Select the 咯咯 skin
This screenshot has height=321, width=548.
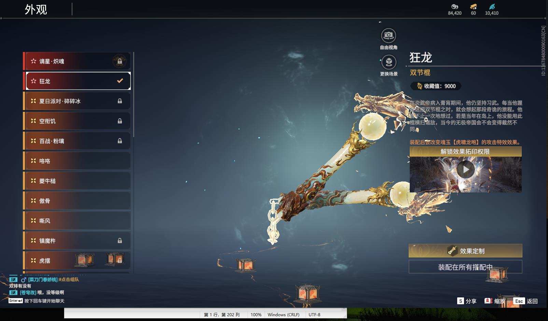(x=77, y=161)
